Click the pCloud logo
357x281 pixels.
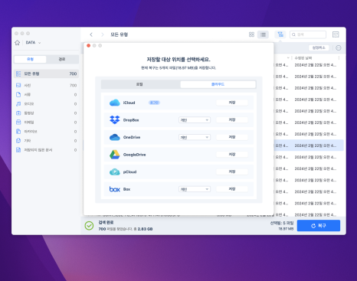pyautogui.click(x=115, y=172)
